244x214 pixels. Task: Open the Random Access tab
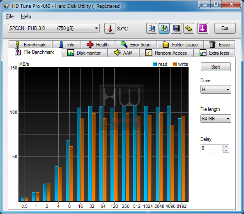point(166,53)
